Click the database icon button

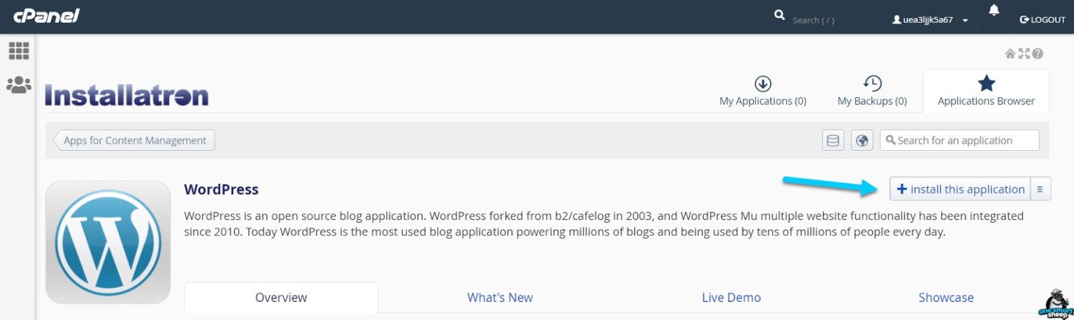[x=833, y=140]
